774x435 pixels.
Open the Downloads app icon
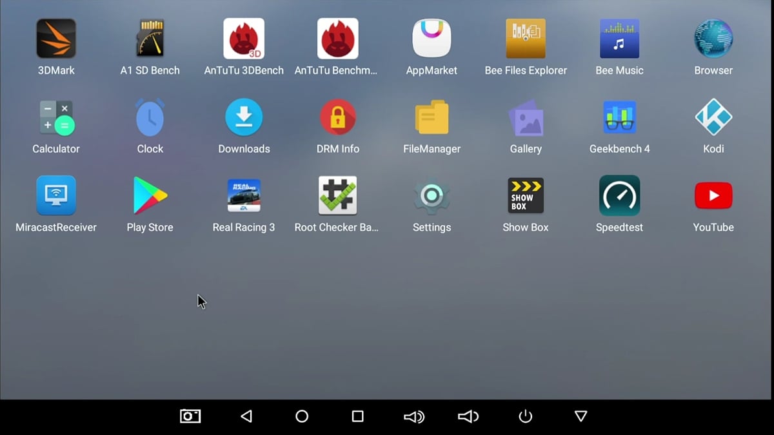pos(244,117)
